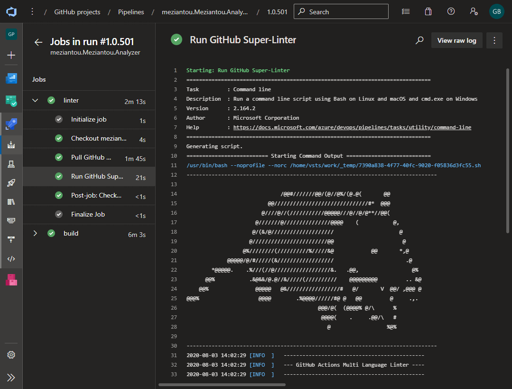Open the docs.microsoft.com command-line help link

(352, 127)
